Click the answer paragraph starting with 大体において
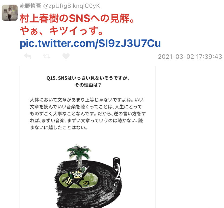The width and height of the screenshot is (224, 208). pos(88,113)
